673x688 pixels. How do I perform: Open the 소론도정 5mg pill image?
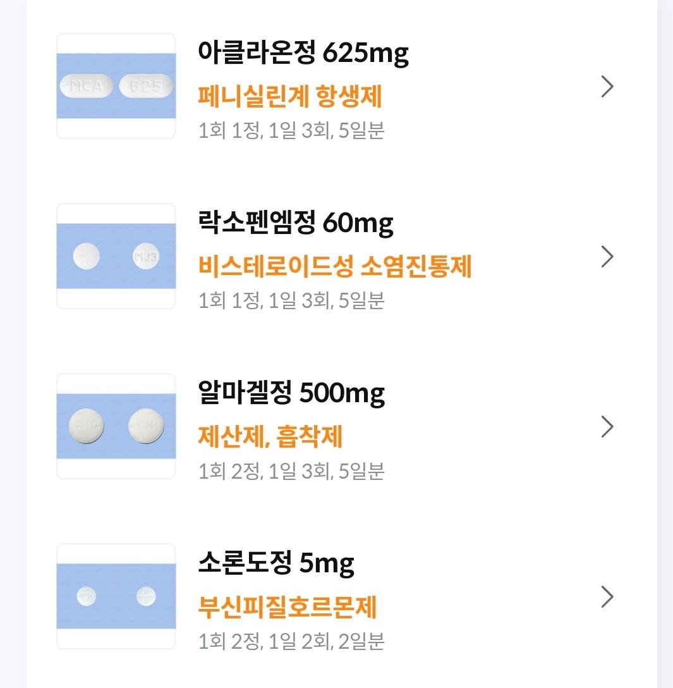tap(116, 596)
